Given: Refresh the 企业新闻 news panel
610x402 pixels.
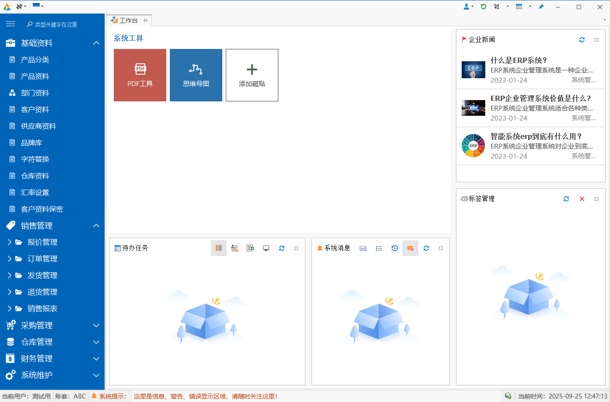Looking at the screenshot, I should 582,39.
